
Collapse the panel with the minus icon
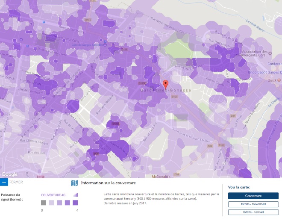click(x=4, y=182)
